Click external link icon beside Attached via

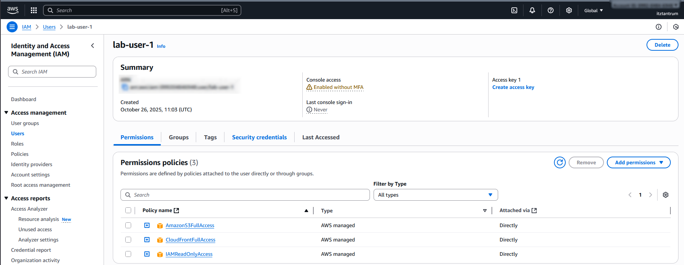pos(534,210)
